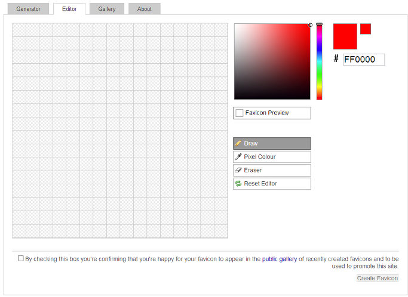Click the Eraser button label
This screenshot has width=408, height=297.
(253, 170)
